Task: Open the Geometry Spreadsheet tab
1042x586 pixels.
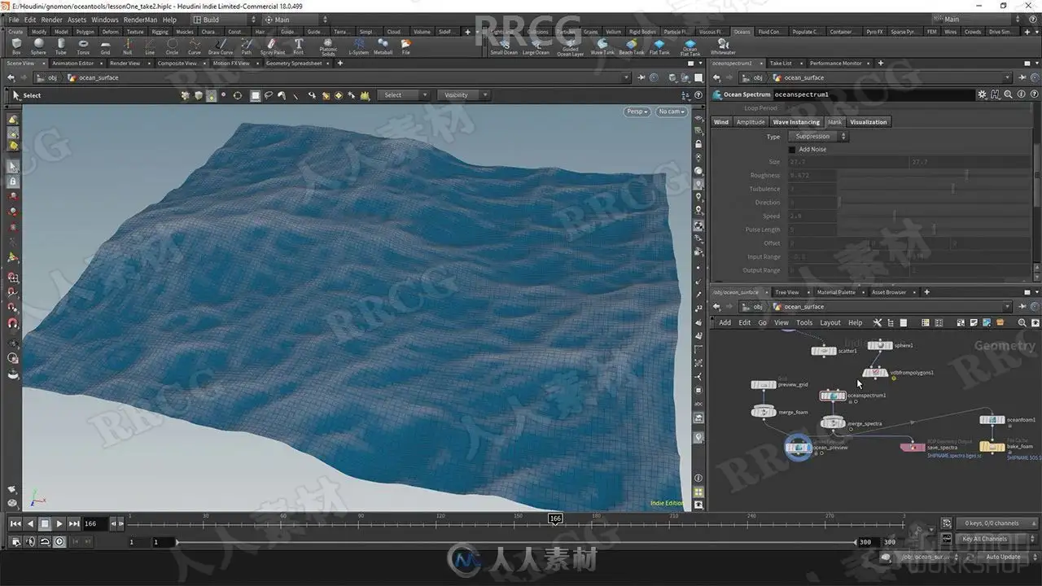Action: pos(294,63)
